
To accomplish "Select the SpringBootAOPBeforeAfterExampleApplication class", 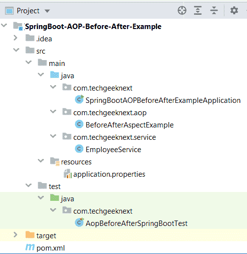I will tap(163, 100).
